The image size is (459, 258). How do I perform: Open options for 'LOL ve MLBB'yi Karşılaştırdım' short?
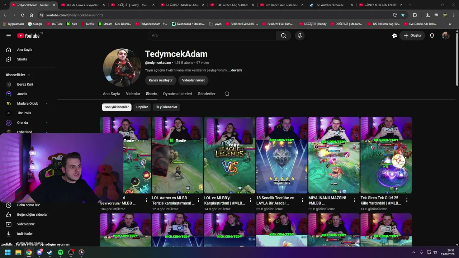click(x=250, y=200)
